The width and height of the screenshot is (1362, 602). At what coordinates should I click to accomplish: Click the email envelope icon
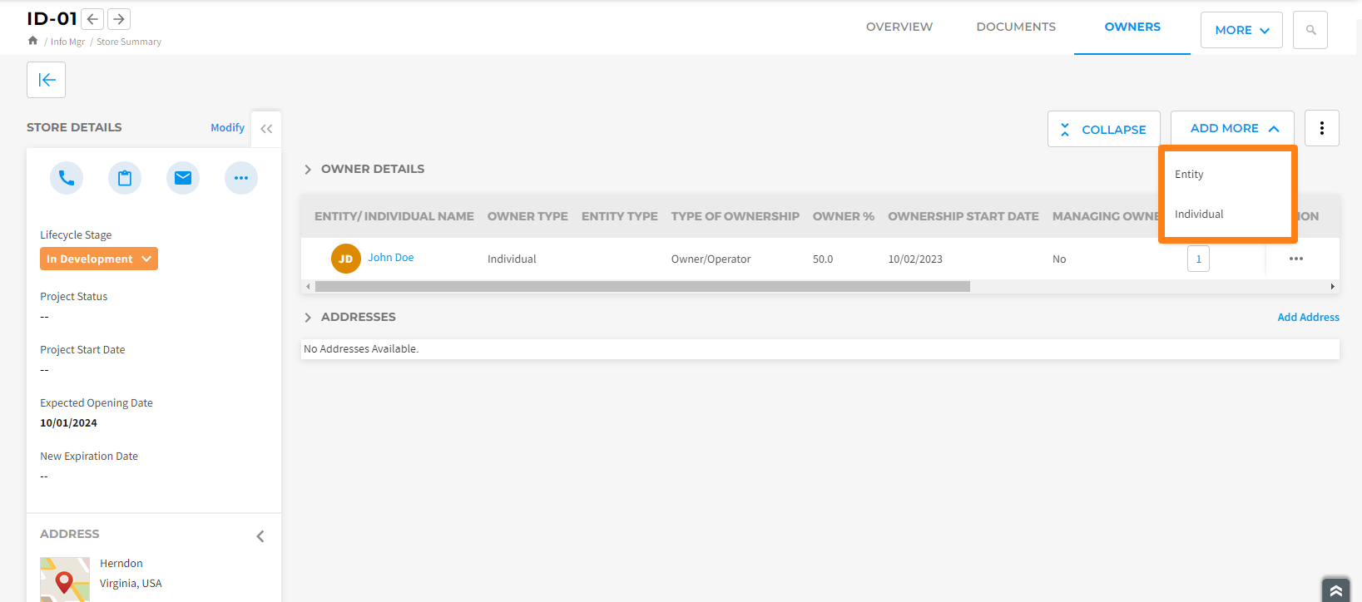point(183,178)
